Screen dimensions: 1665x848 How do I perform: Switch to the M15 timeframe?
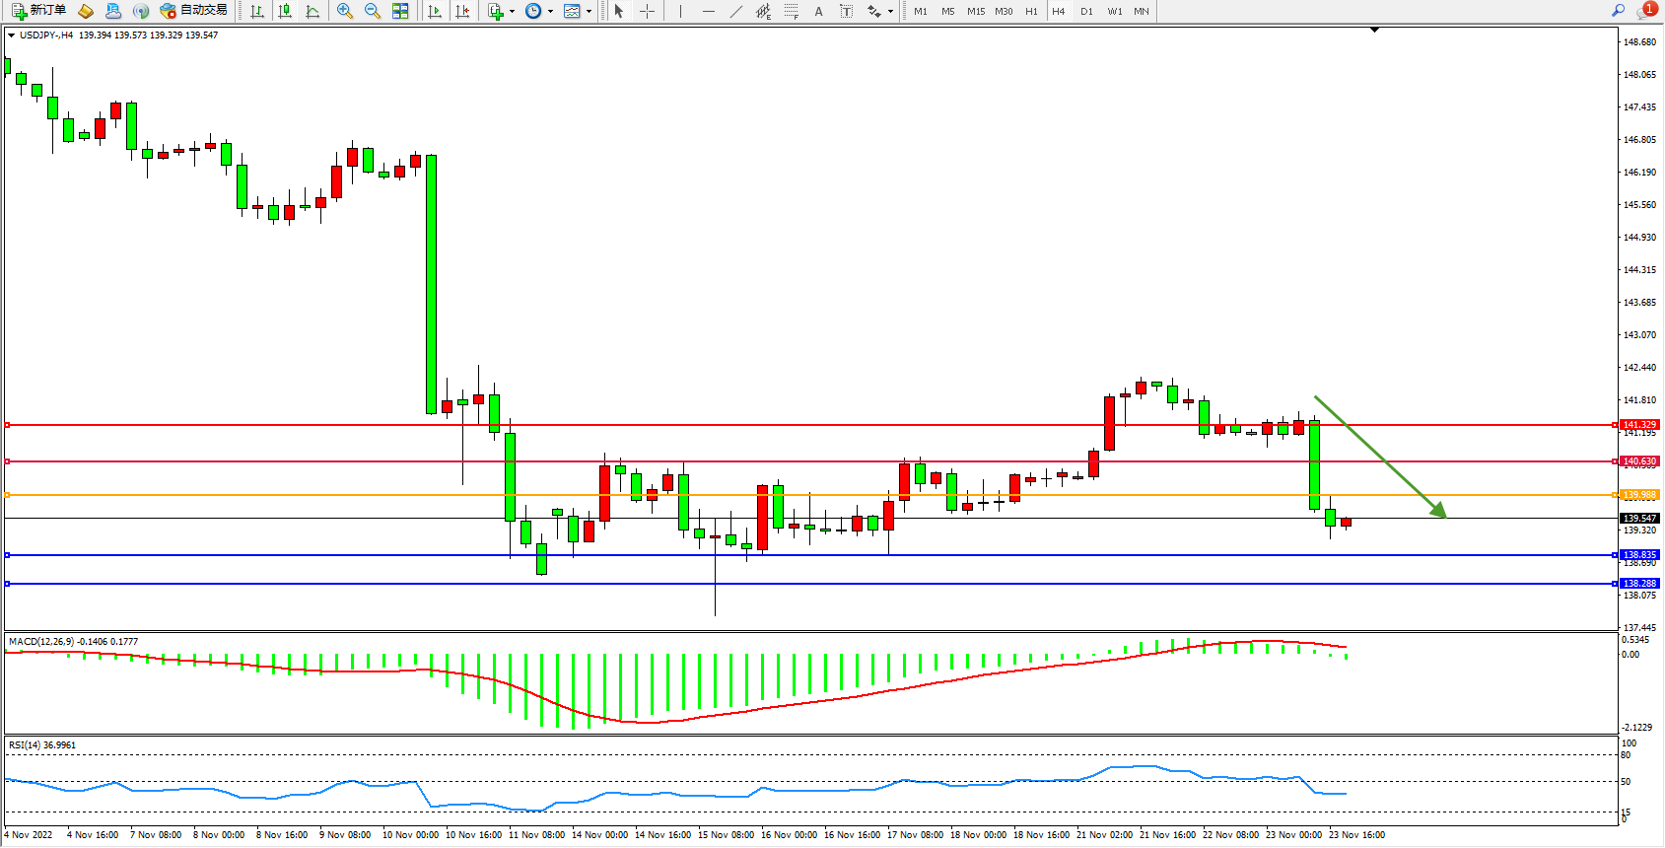[x=975, y=11]
